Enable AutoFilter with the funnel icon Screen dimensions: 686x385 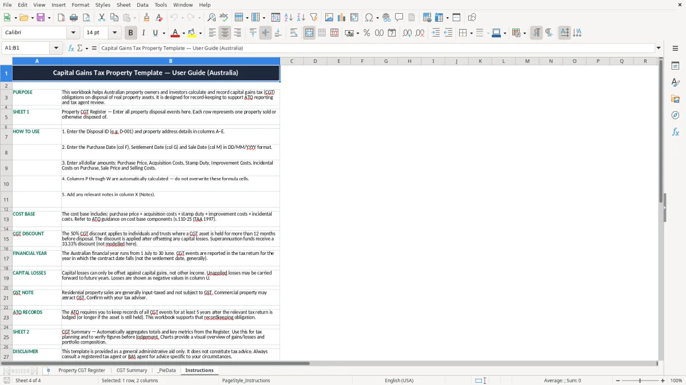pyautogui.click(x=314, y=18)
